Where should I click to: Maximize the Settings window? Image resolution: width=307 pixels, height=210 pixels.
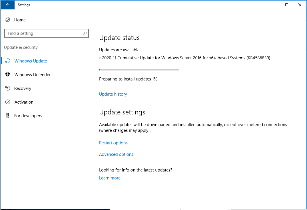[287, 5]
